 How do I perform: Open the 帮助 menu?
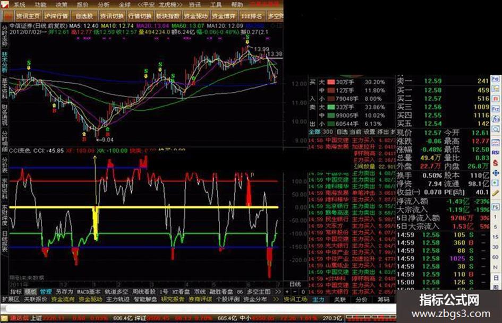point(237,5)
